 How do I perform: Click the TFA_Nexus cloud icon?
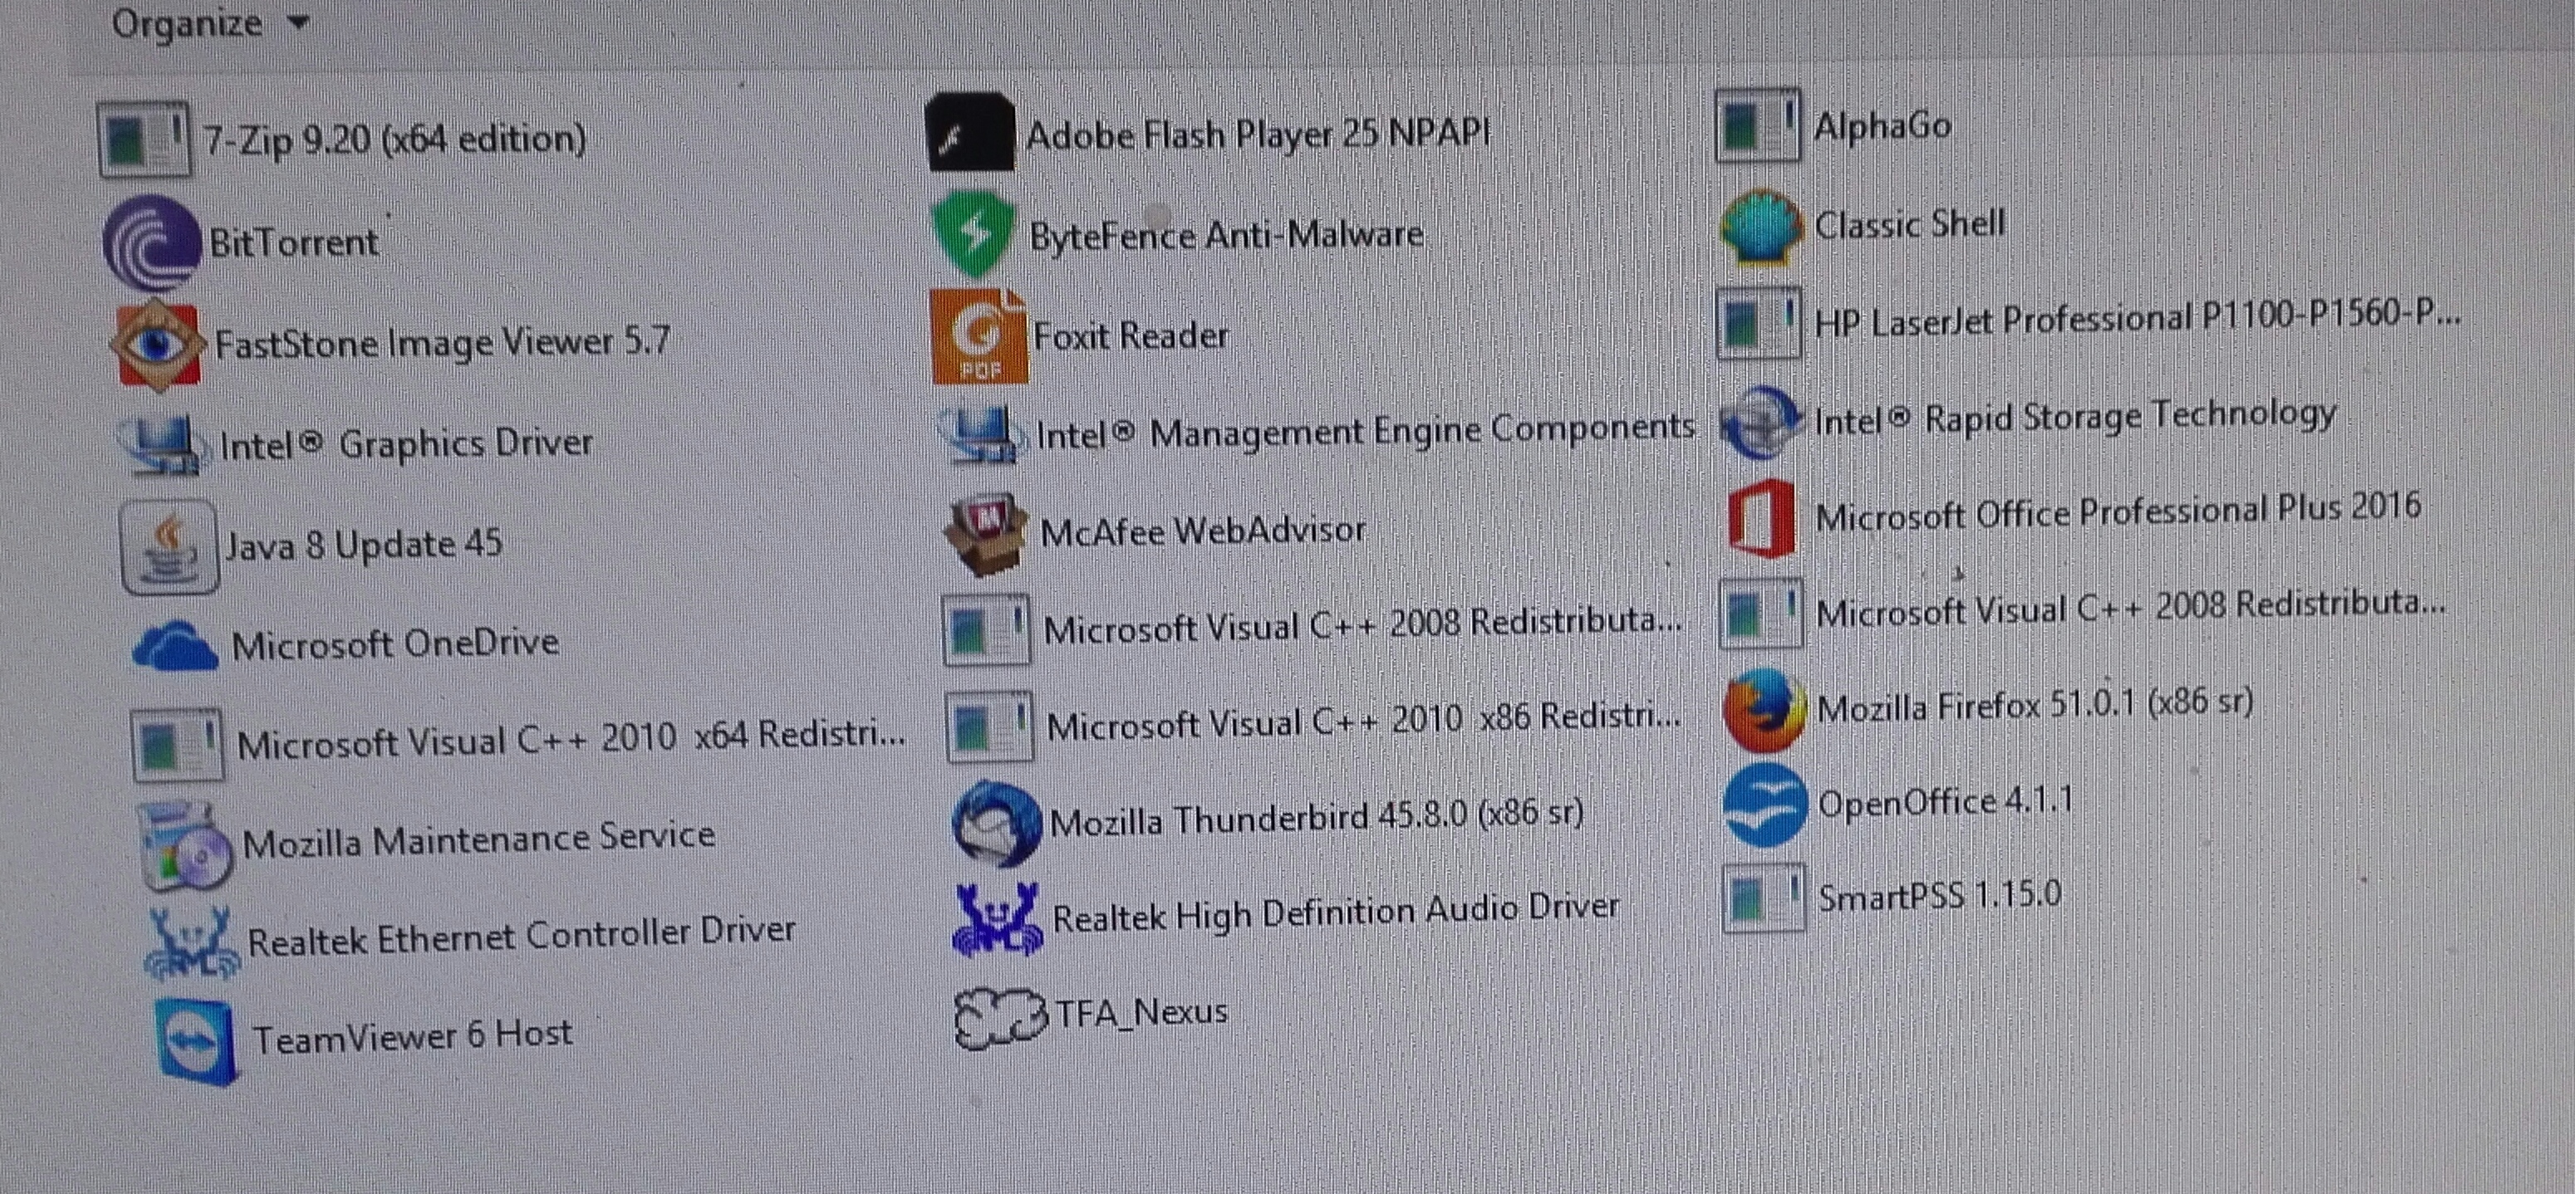[999, 1017]
